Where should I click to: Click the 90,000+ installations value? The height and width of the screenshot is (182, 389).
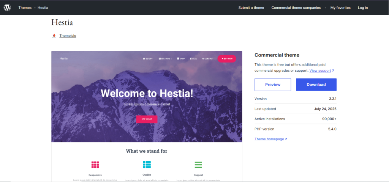pyautogui.click(x=329, y=119)
